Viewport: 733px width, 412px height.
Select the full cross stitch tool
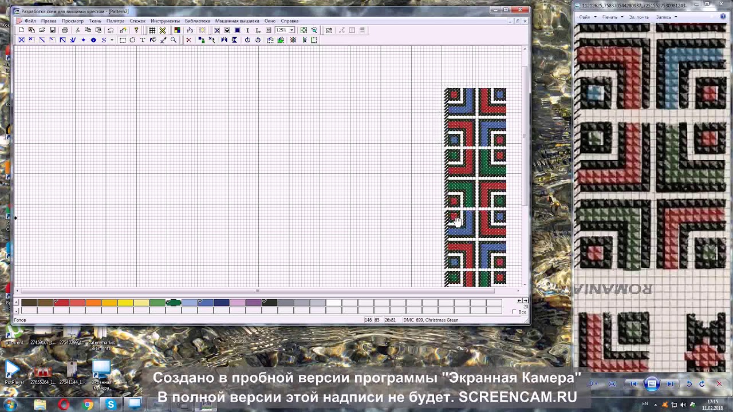tap(21, 40)
